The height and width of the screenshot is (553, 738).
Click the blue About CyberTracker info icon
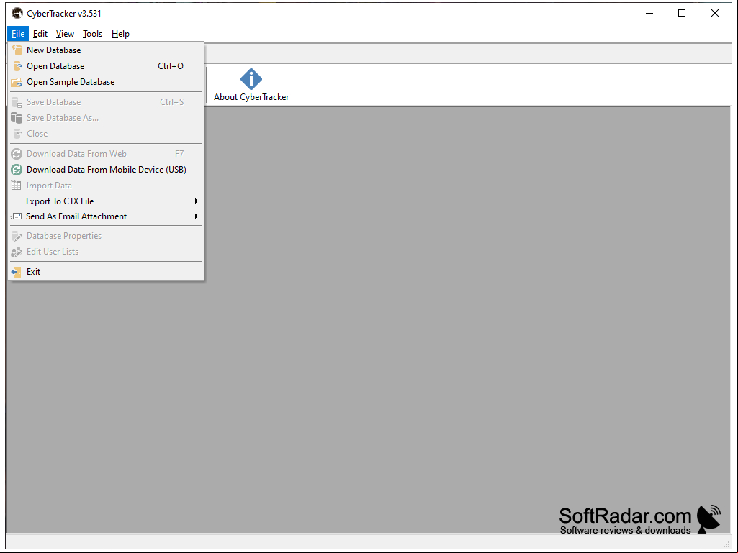tap(251, 79)
